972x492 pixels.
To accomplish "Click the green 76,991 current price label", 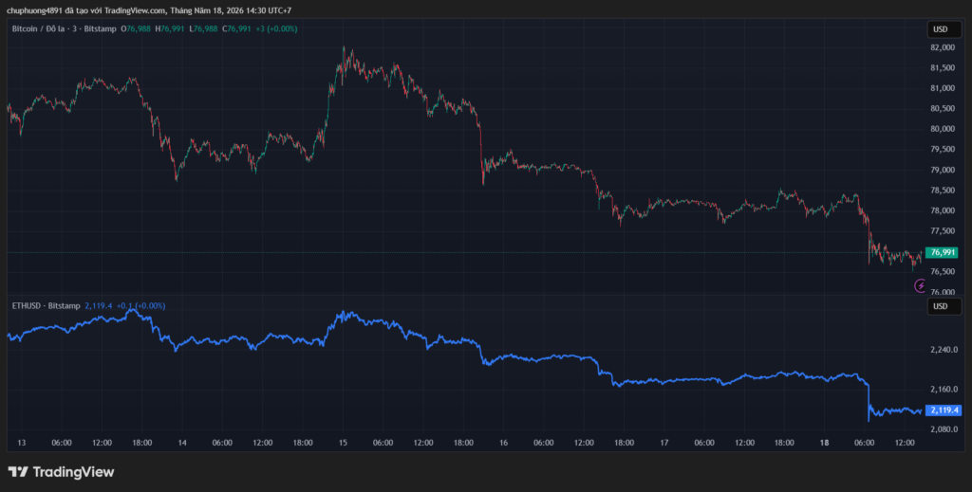I will (x=942, y=252).
